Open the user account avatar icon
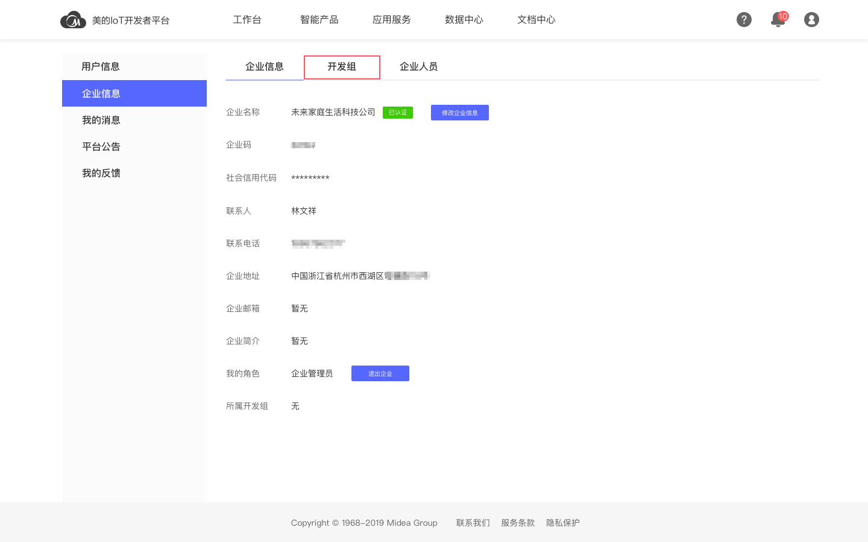This screenshot has width=868, height=542. pos(811,20)
